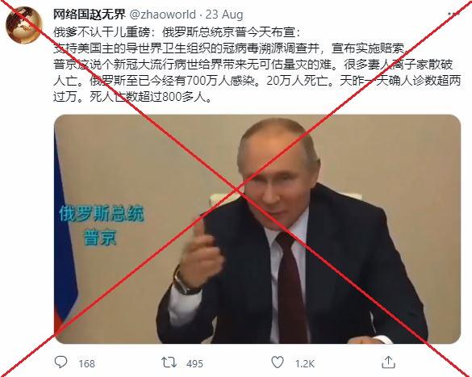View the 168 replies count
Screen dimensions: 472x377
pos(86,364)
